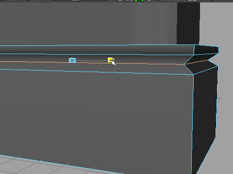The height and width of the screenshot is (174, 233).
Task: Click the green bracket icon in toolbar
Action: click(x=136, y=1)
